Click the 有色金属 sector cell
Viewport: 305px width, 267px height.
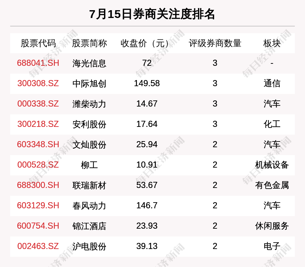pos(272,185)
